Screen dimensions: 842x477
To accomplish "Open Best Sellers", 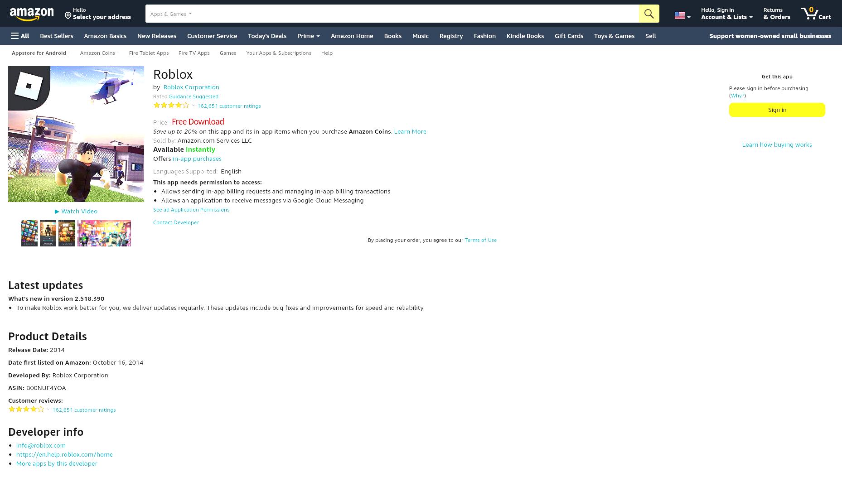I will pyautogui.click(x=56, y=36).
